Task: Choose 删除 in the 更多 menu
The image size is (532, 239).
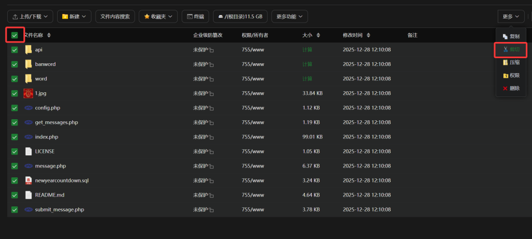Action: click(x=511, y=88)
